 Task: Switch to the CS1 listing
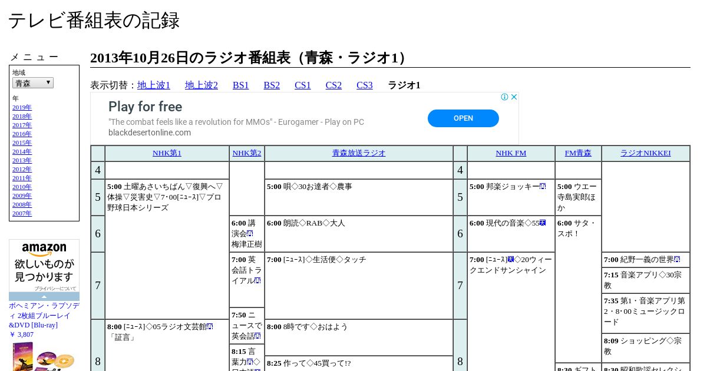point(303,85)
